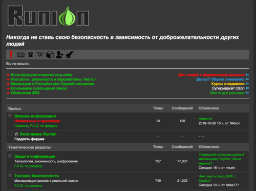The height and width of the screenshot is (191, 256).
Task: Click red arrow before Конструируем отмычку под сейф
Action: (8, 75)
